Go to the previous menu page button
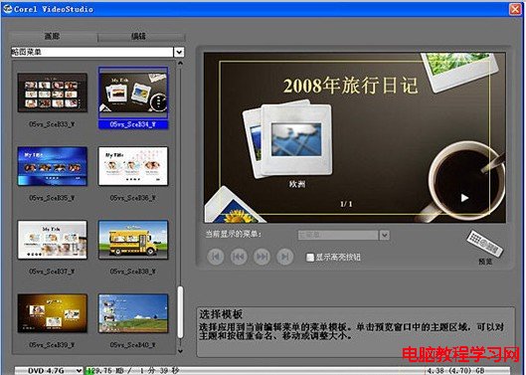 pos(239,257)
